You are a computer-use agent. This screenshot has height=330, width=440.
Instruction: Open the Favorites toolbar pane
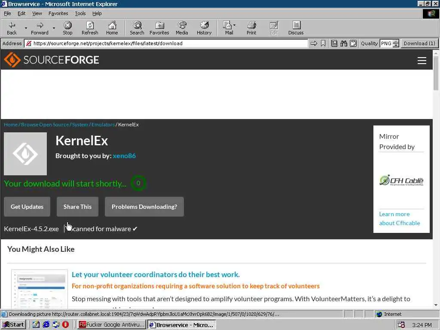pyautogui.click(x=159, y=28)
